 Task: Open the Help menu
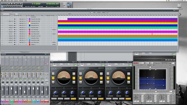26,1
